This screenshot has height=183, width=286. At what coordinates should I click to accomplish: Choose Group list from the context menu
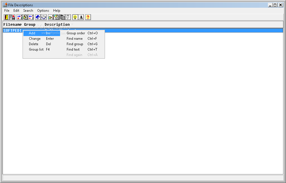41,49
